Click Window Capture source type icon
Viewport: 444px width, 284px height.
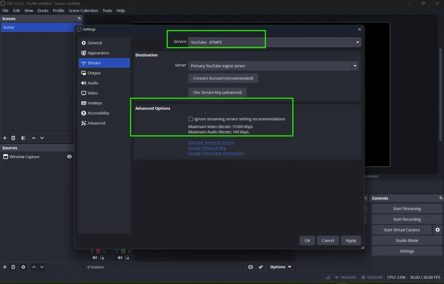click(6, 157)
